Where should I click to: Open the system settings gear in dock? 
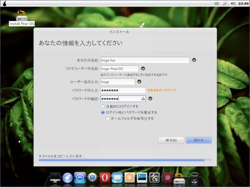tap(154, 178)
